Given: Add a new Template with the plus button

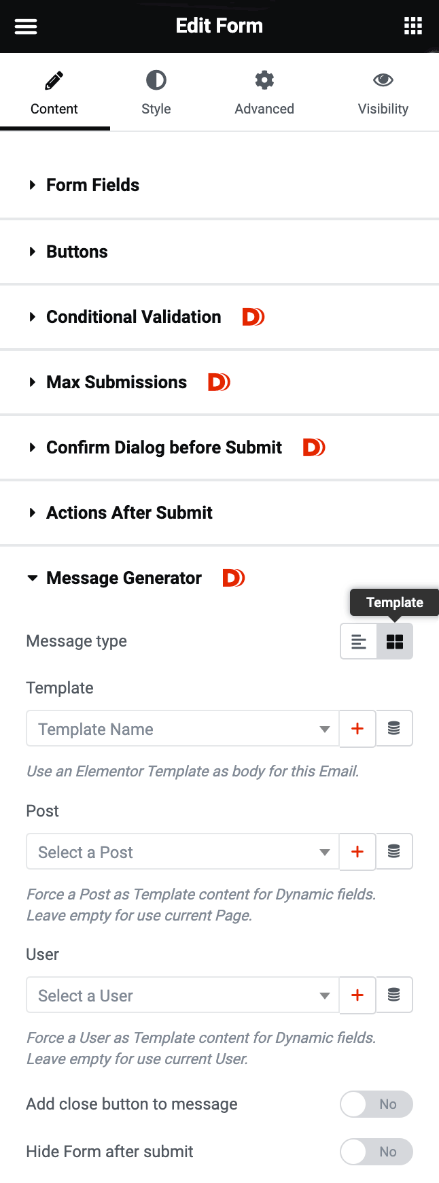Looking at the screenshot, I should [x=357, y=728].
